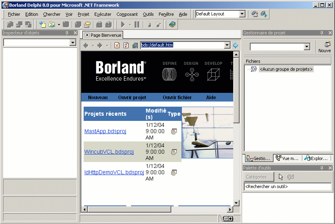Open the Catégories palette menu

[259, 177]
